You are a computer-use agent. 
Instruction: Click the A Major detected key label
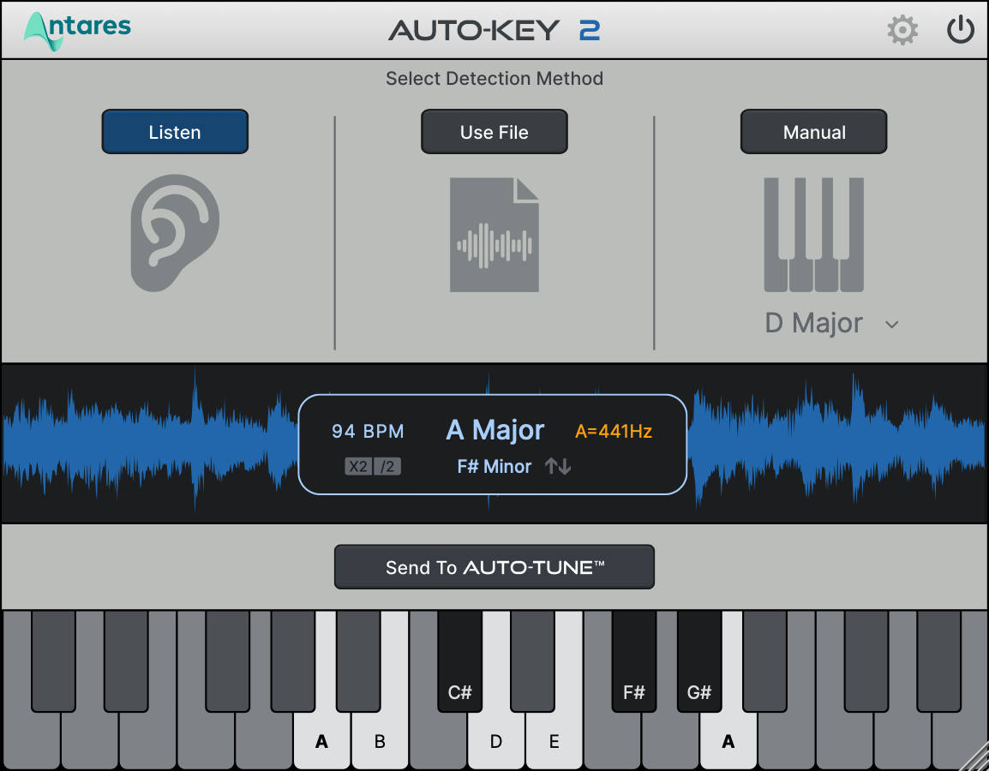click(494, 429)
